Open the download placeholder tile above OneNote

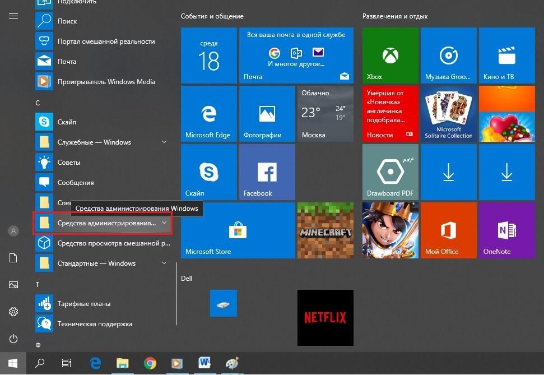(507, 172)
